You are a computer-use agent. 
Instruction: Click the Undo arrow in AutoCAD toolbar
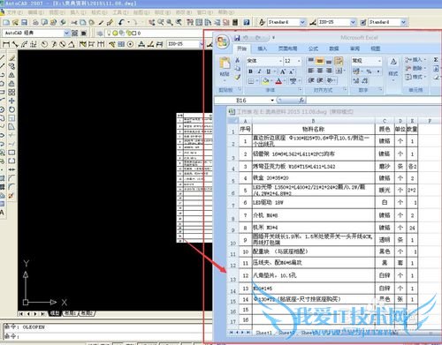coord(121,22)
